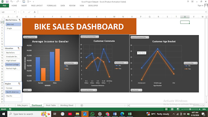Toggle the Graduate Degree education filter

click(13, 57)
